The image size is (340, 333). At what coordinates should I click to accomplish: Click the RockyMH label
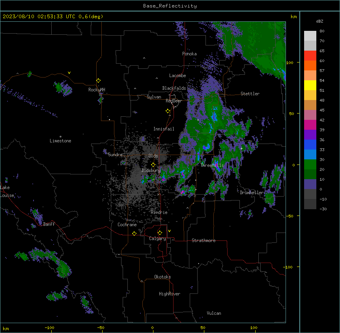coord(97,90)
